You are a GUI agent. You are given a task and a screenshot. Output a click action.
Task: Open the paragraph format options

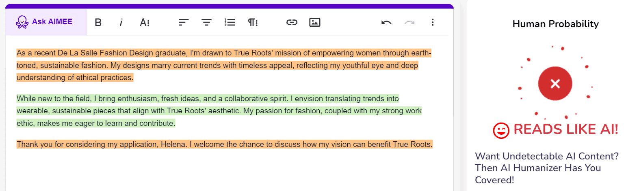pos(253,22)
